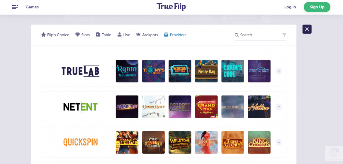Expand the NetEnt provider row
343x164 pixels.
(279, 107)
